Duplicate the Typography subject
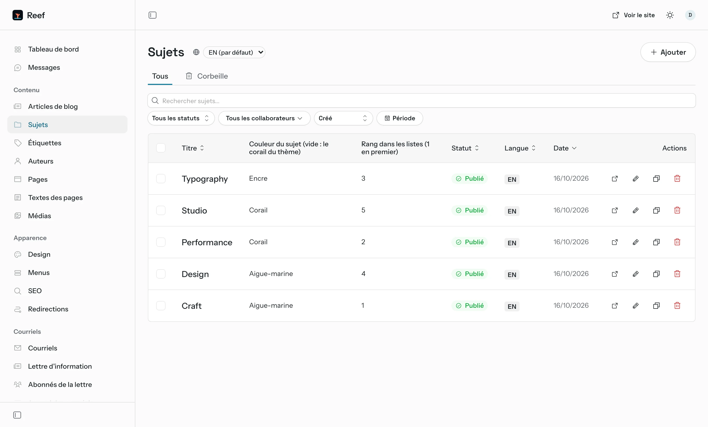Screen dimensions: 708x427 pos(656,178)
